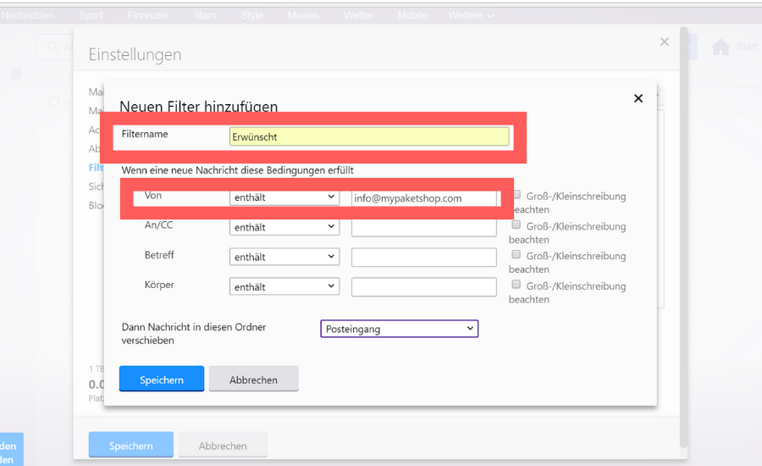762x466 pixels.
Task: Close the Einstellungen window with X
Action: pyautogui.click(x=665, y=42)
